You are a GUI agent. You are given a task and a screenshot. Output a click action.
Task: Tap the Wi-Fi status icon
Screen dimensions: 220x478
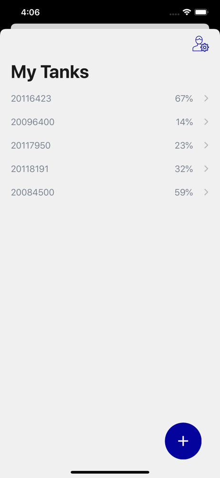click(187, 12)
